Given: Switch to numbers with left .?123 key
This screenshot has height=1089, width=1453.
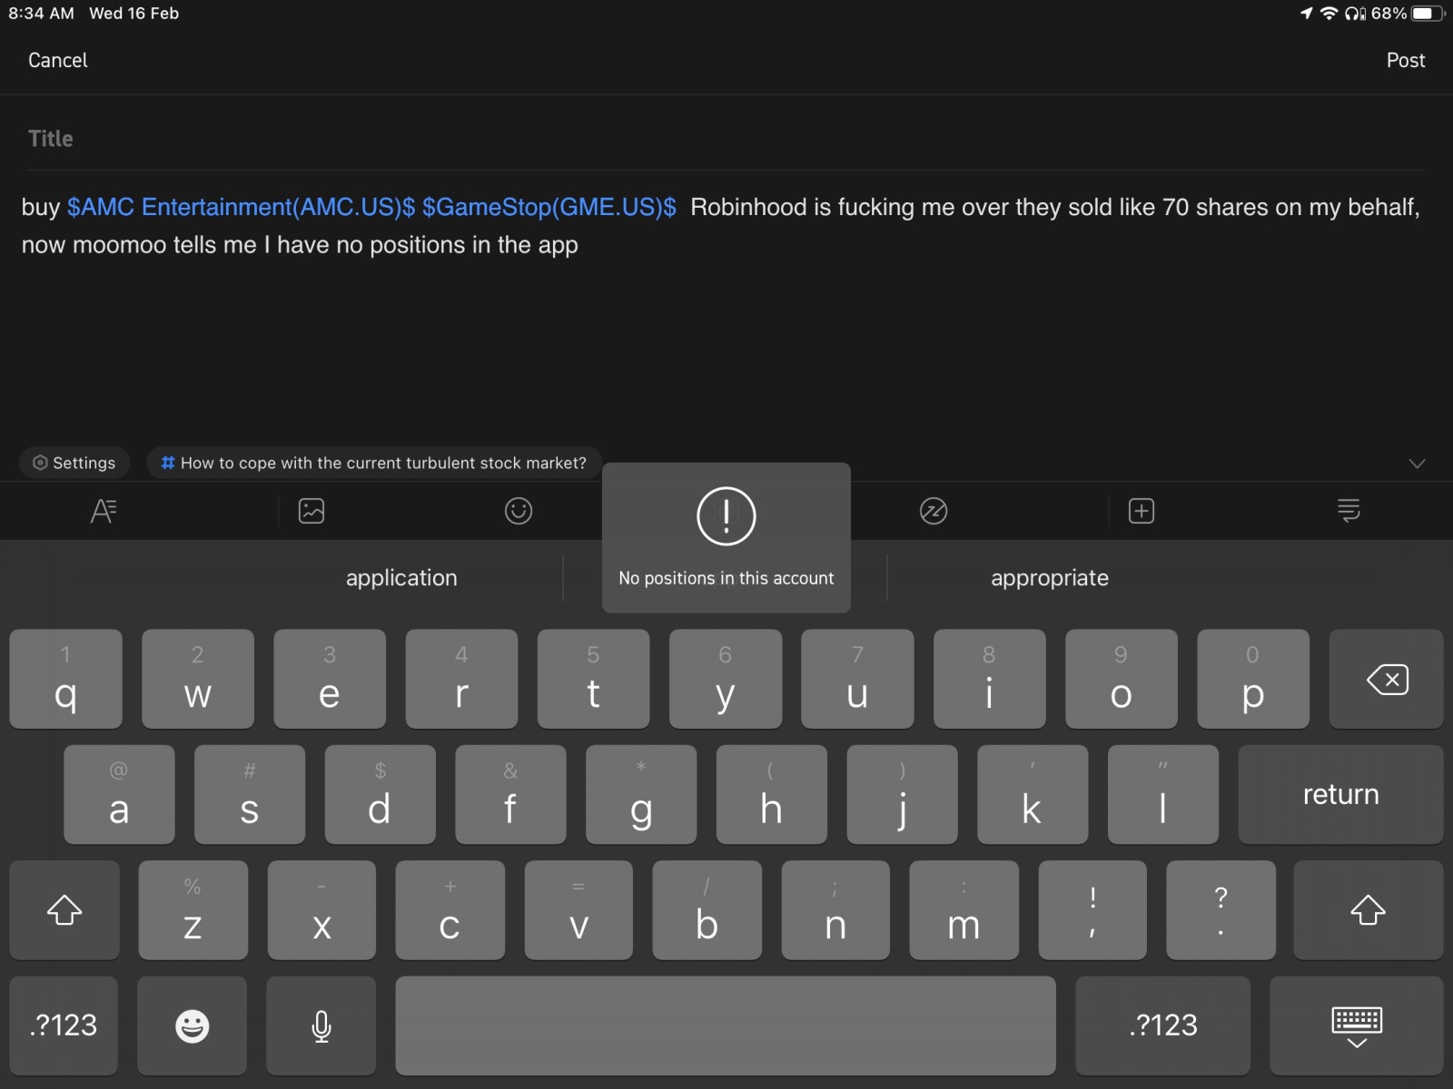Looking at the screenshot, I should (64, 1025).
